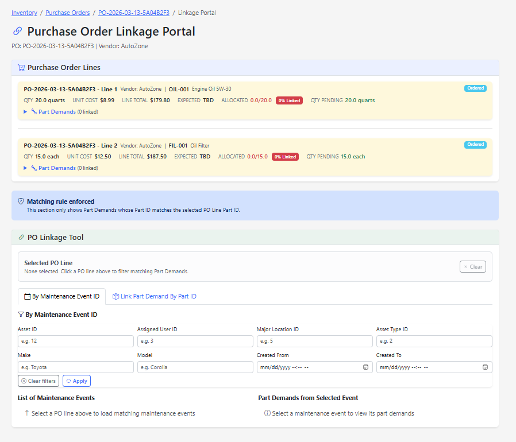516x442 pixels.
Task: Click the Linkage Portal breadcrumb text
Action: pos(197,13)
